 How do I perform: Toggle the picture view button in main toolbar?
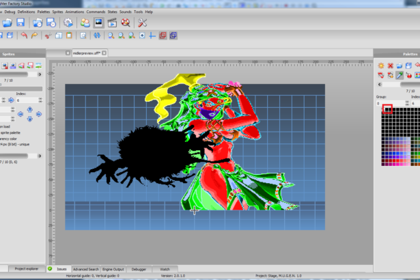[x=98, y=23]
